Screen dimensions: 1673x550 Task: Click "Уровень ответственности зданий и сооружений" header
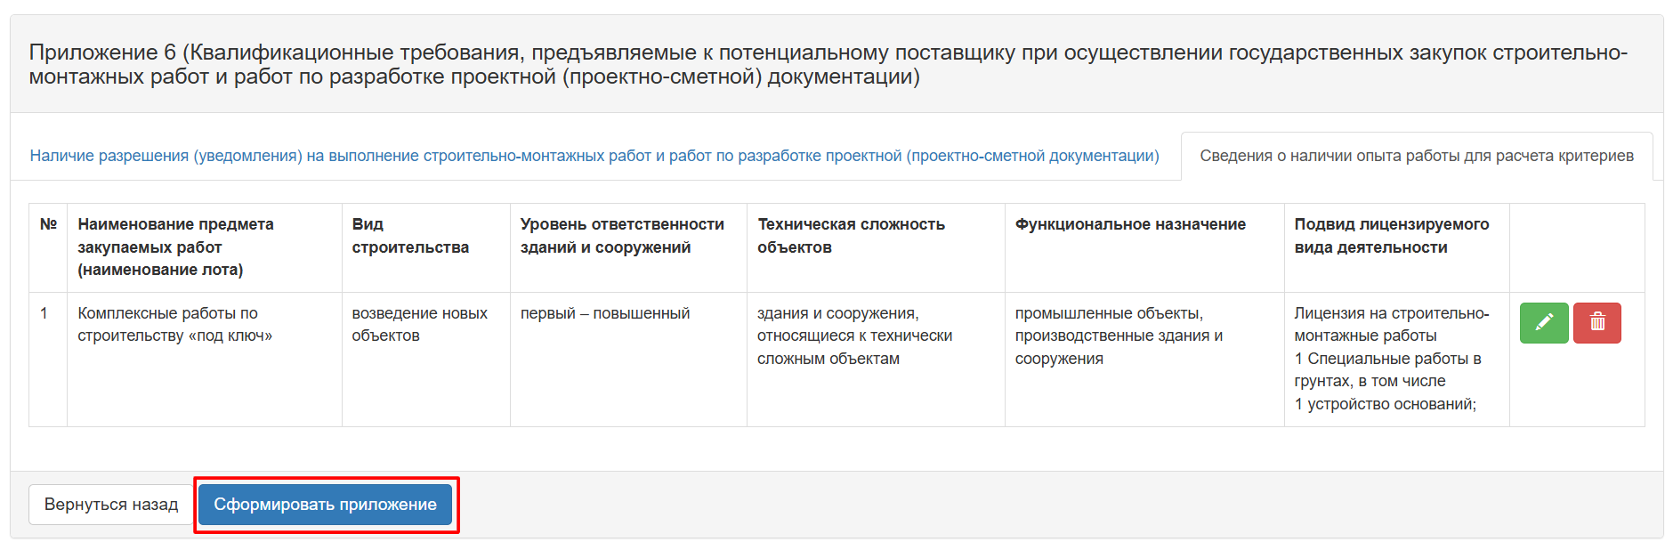[x=622, y=236]
